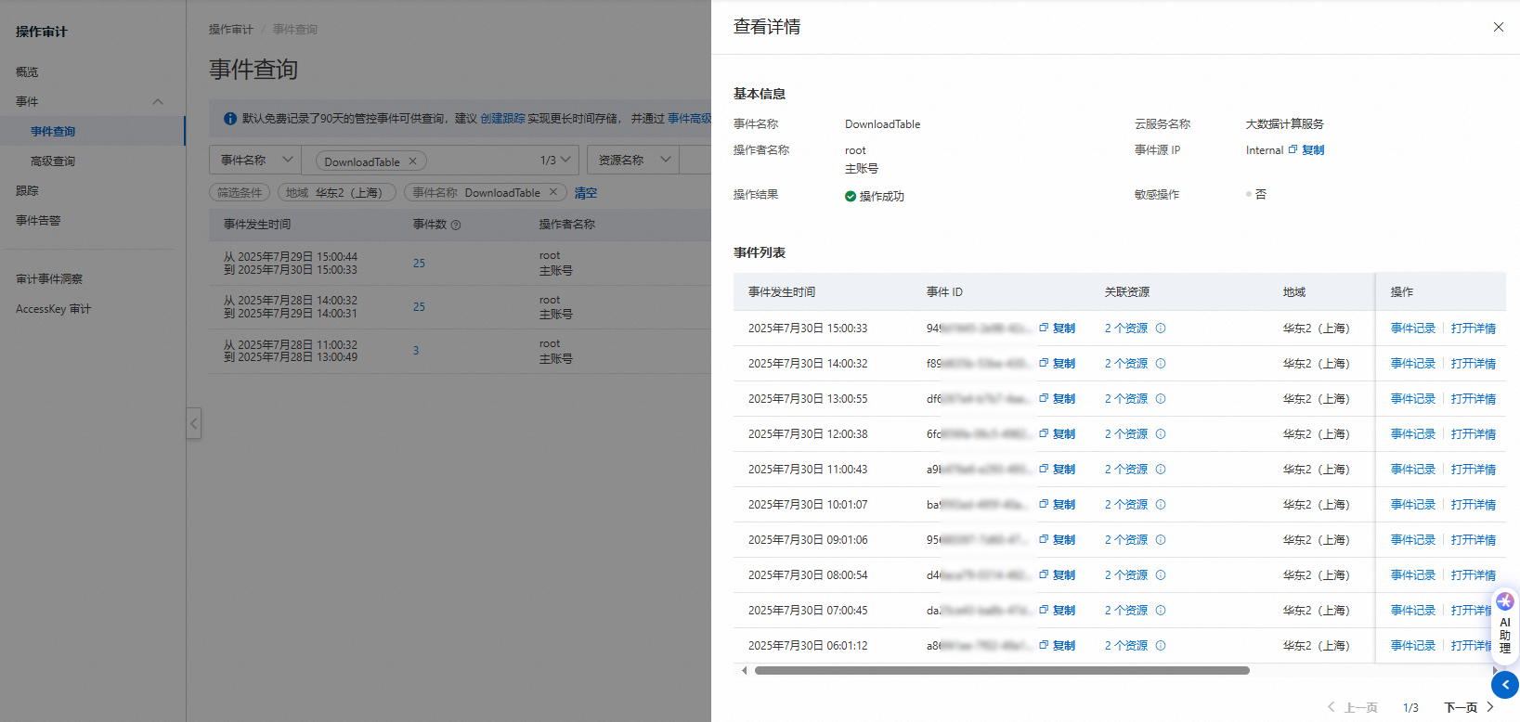Select 事件查询 in the sidebar
Image resolution: width=1520 pixels, height=722 pixels.
53,131
